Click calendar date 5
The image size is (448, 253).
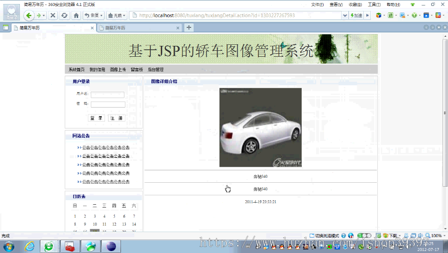pyautogui.click(x=114, y=217)
